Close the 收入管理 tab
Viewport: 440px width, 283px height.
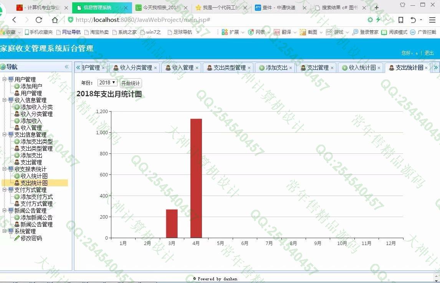[197, 68]
